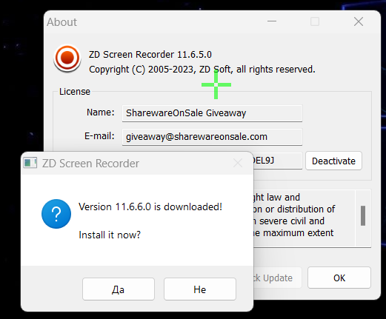Close the ZD Screen Recorder update dialog
Viewport: 386px width, 319px height.
coord(238,163)
